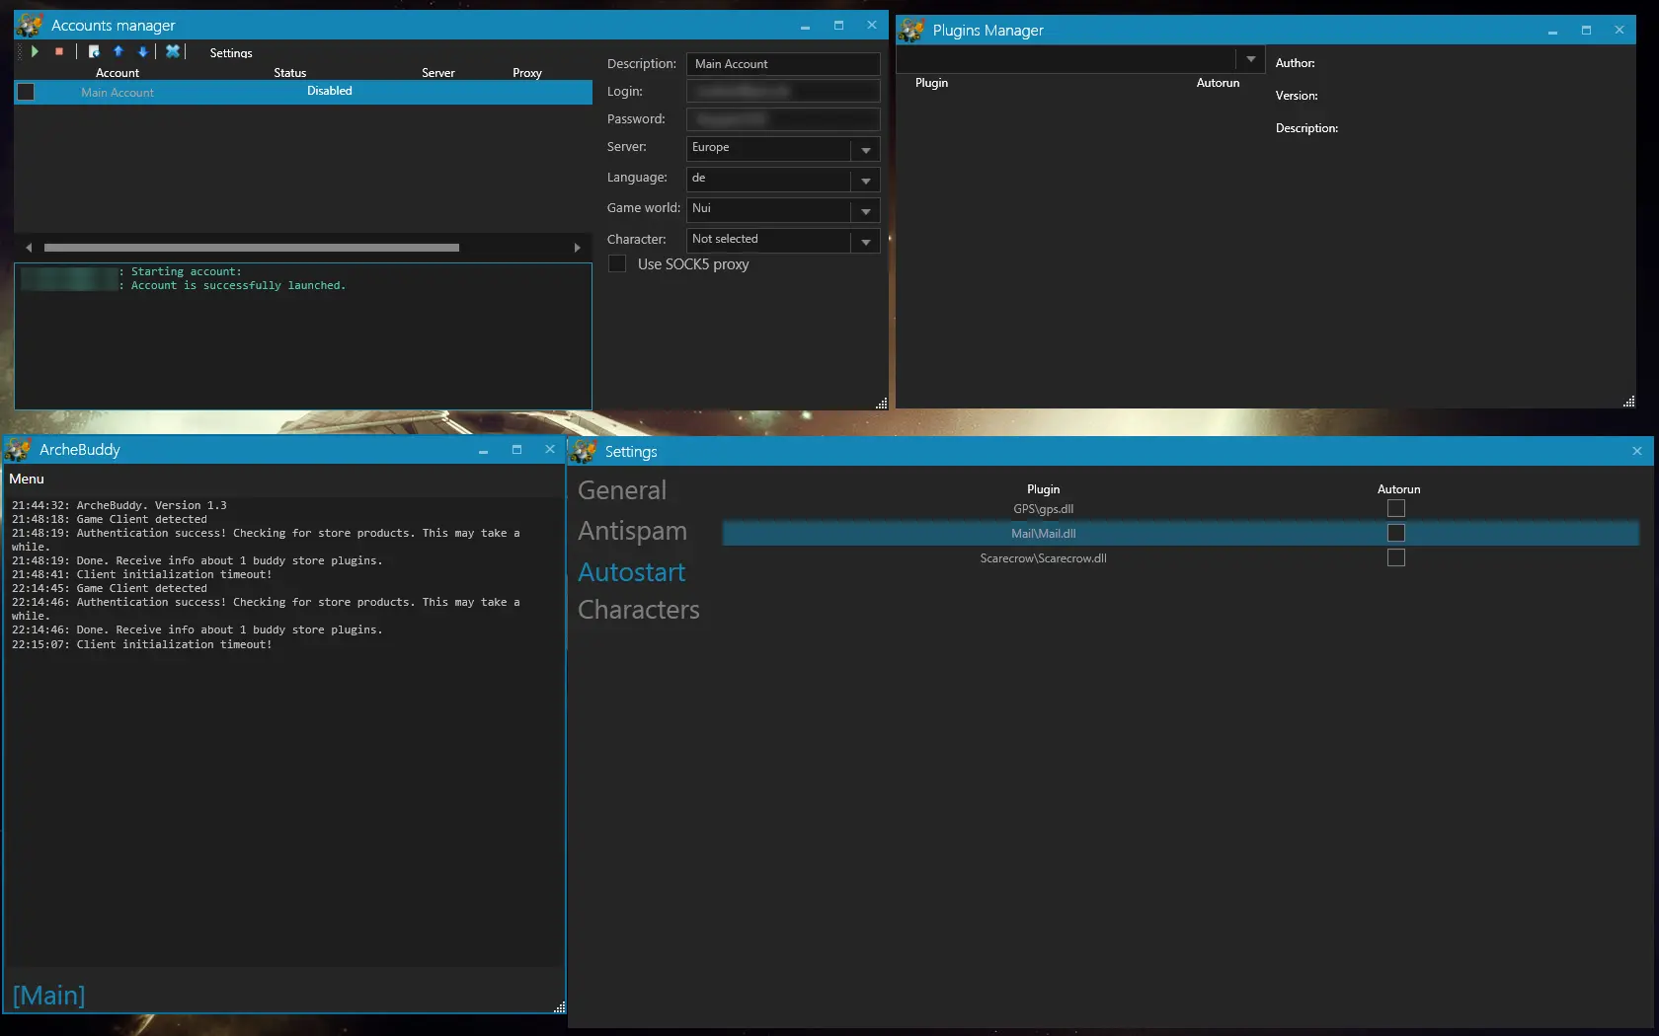Minimize the Plugins Manager window
The height and width of the screenshot is (1036, 1659).
pos(1552,32)
